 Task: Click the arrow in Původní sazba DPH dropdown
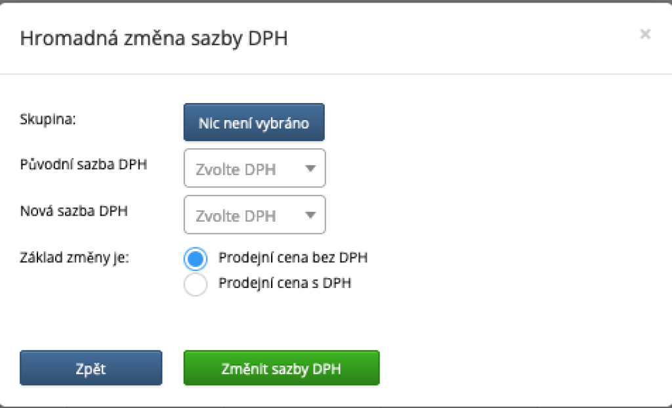click(310, 169)
